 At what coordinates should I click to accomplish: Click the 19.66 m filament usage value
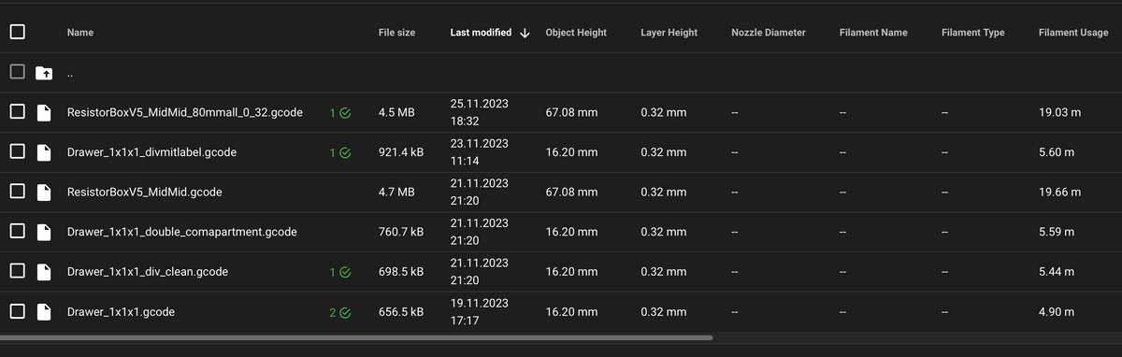[1059, 192]
